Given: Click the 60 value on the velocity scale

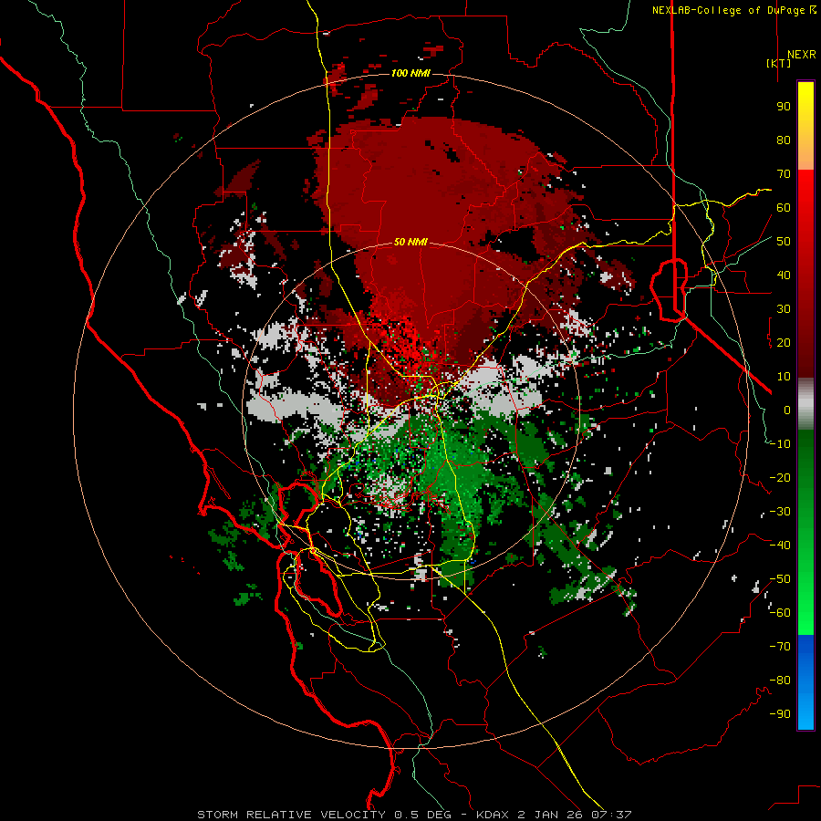Looking at the screenshot, I should coord(784,207).
